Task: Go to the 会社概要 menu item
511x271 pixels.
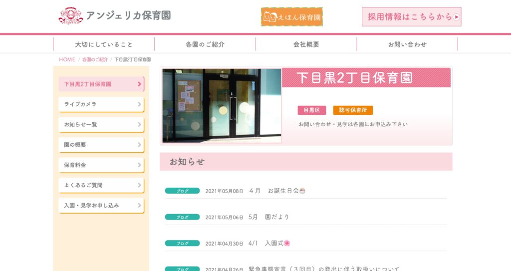Action: (306, 44)
